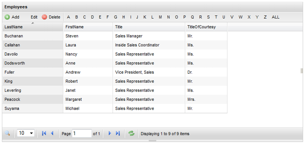
Task: Filter employees by letter D
Action: click(x=92, y=17)
